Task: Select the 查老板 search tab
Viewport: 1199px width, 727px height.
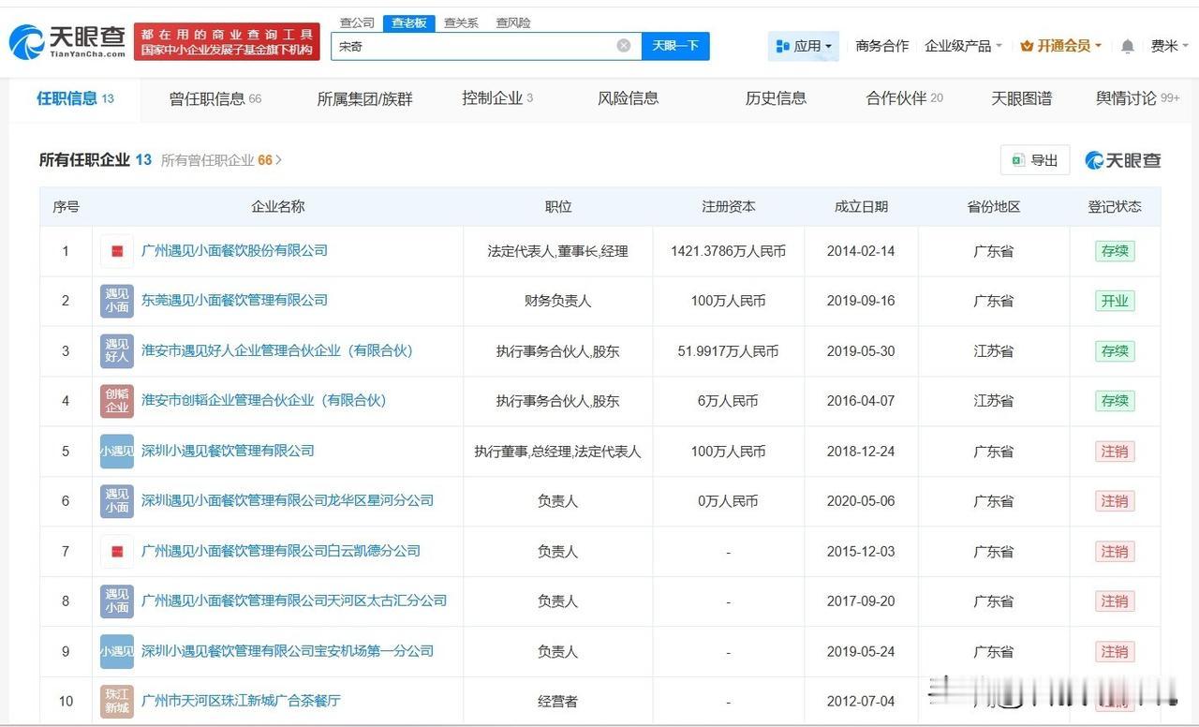Action: coord(409,22)
